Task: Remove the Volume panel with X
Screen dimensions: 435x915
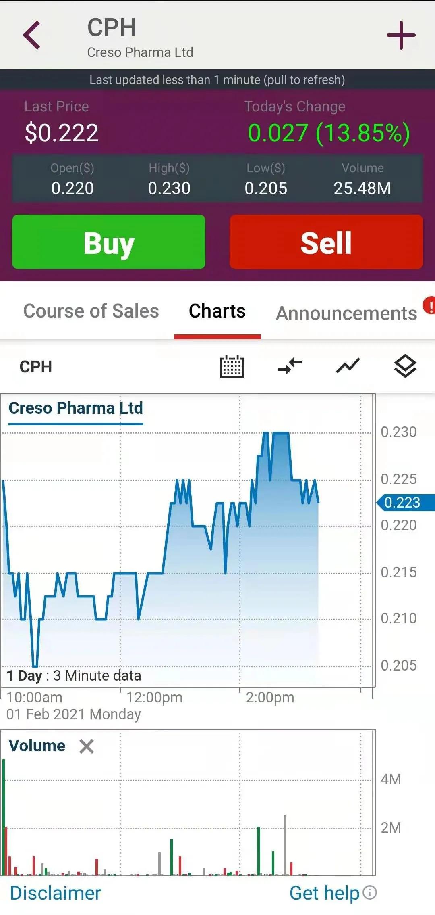Action: point(87,746)
